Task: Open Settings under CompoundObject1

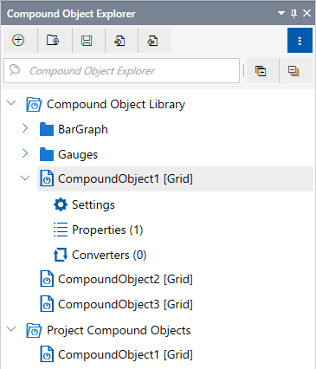Action: (x=84, y=204)
